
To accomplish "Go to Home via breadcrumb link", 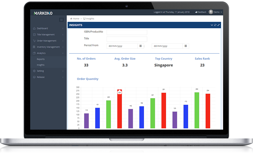I will pyautogui.click(x=76, y=19).
